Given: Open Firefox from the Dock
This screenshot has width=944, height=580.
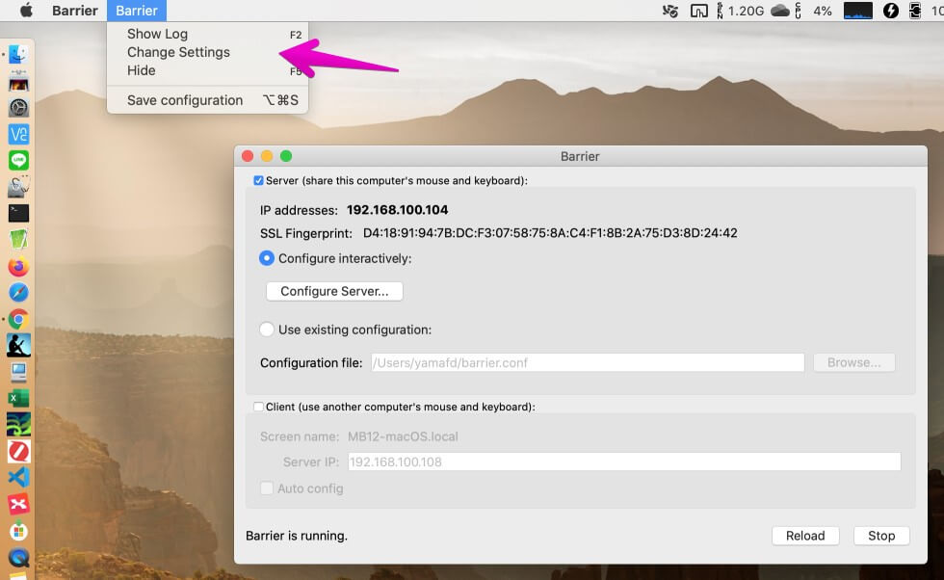Looking at the screenshot, I should (x=18, y=266).
